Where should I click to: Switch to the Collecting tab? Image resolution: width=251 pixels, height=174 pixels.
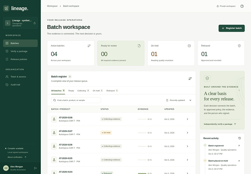[x=83, y=91]
